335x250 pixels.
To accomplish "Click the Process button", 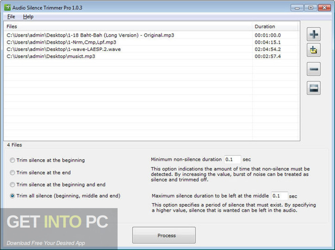I will [164, 235].
